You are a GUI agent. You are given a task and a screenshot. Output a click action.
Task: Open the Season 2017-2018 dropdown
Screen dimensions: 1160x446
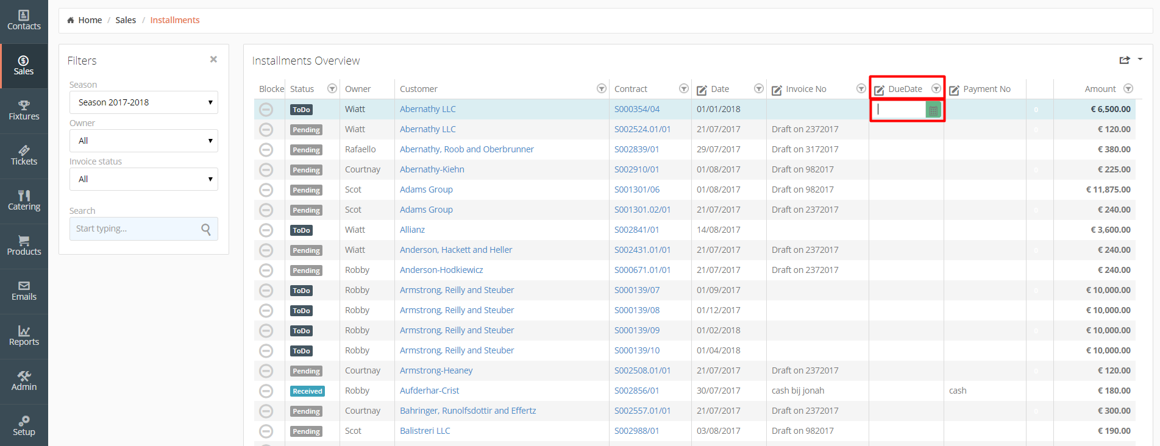coord(143,102)
